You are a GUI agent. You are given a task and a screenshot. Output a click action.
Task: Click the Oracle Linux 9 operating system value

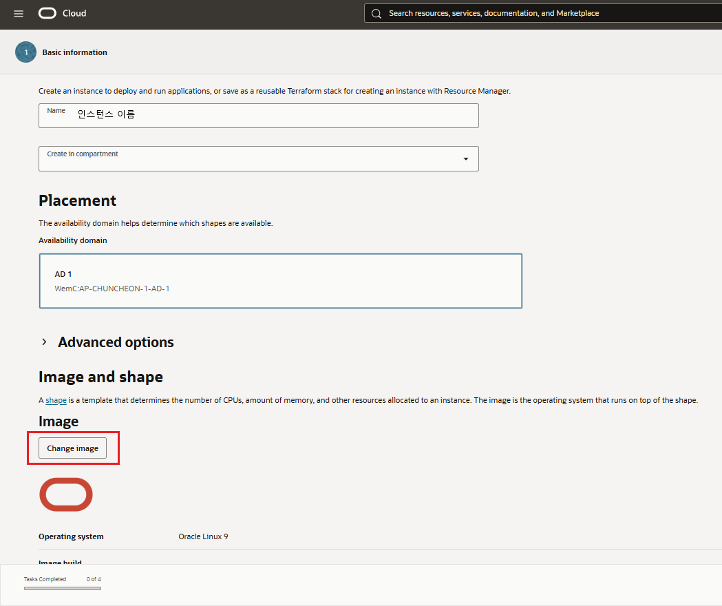[203, 536]
